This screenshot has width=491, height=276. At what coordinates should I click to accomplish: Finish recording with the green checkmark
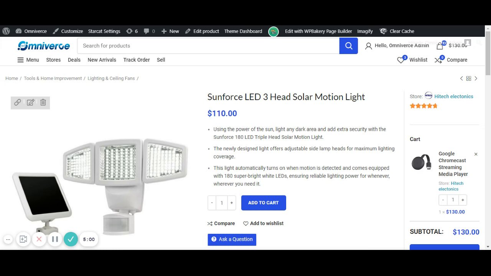(71, 239)
